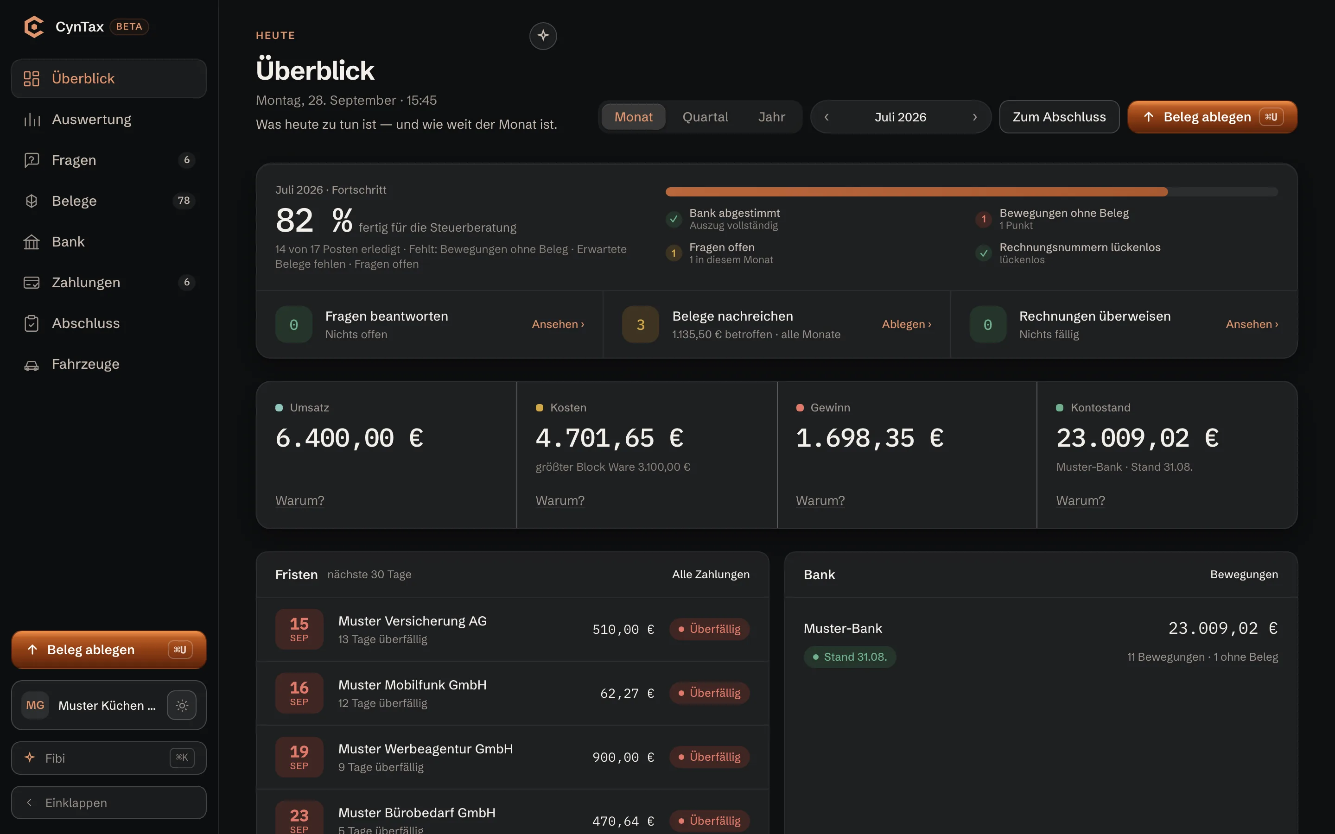Viewport: 1335px width, 834px height.
Task: Click Warum? under Umsatz
Action: pyautogui.click(x=299, y=500)
